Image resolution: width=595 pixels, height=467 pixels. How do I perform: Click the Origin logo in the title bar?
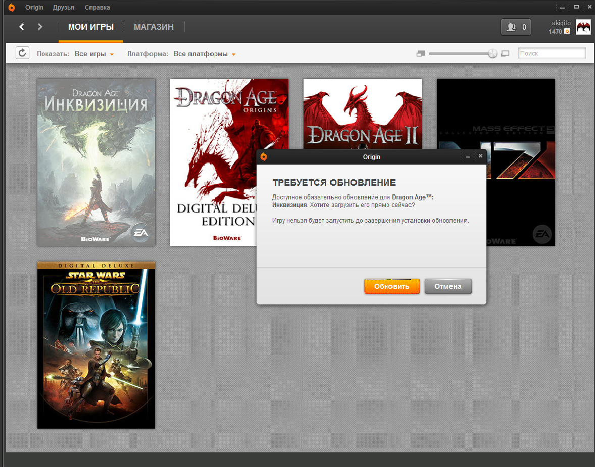12,8
